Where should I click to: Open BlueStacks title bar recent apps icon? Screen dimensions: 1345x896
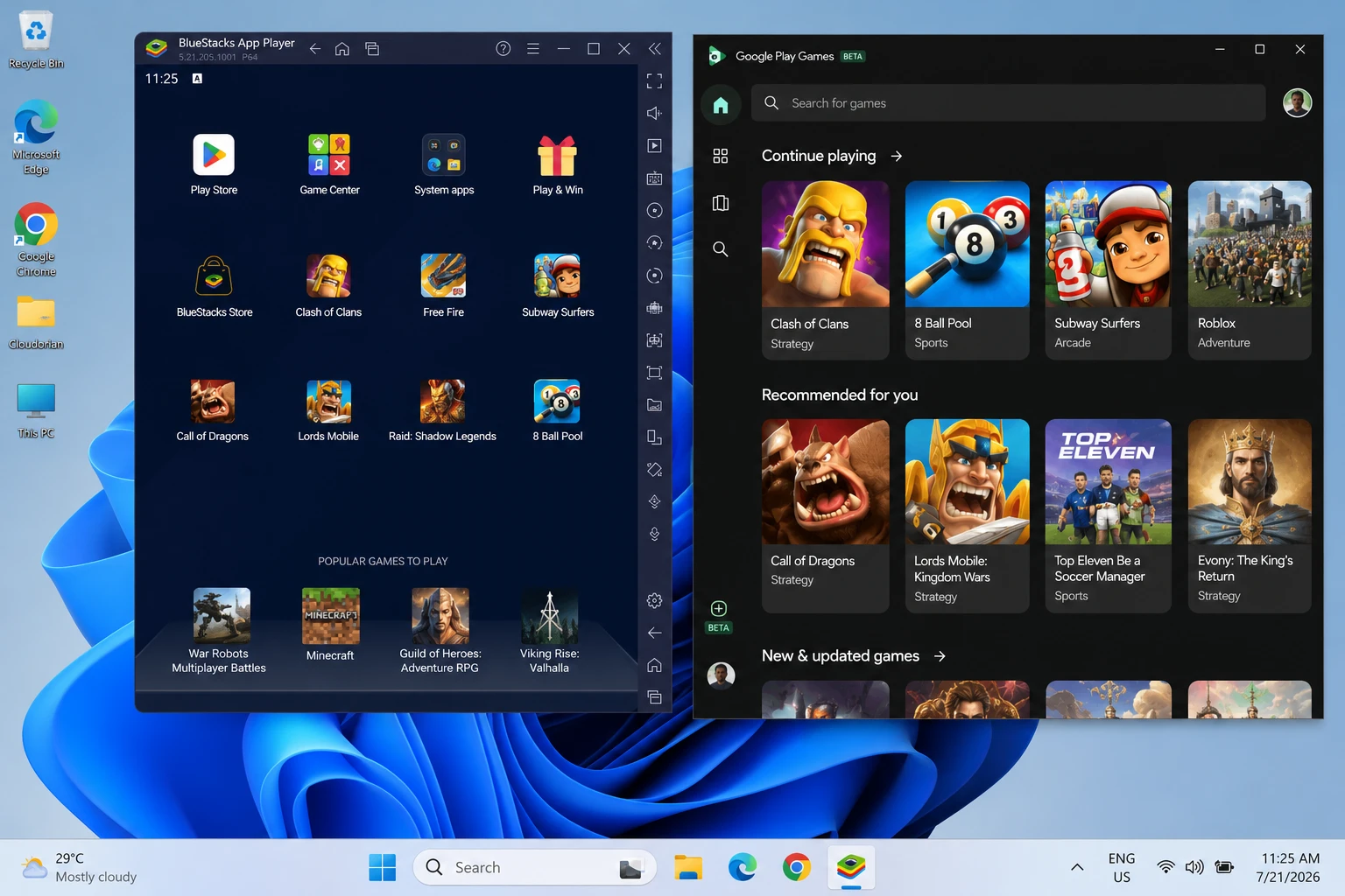[x=372, y=49]
